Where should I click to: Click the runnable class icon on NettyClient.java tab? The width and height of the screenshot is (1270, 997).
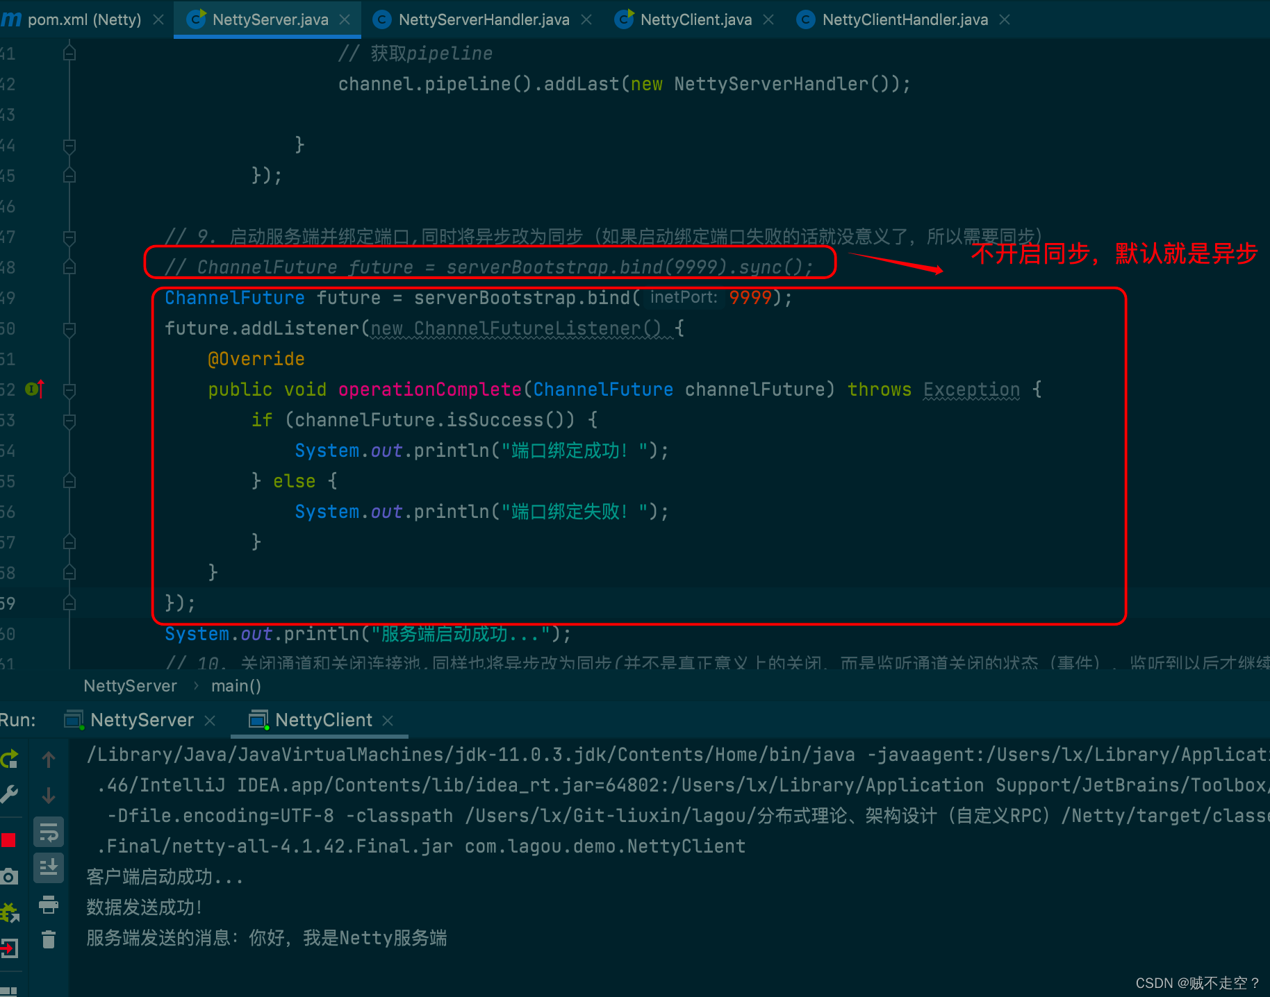pyautogui.click(x=624, y=19)
